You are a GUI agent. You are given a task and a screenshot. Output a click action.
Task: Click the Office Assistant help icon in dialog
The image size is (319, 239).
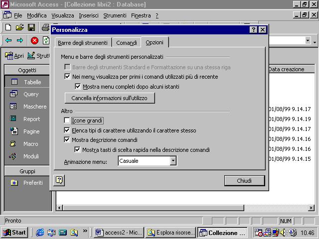[59, 180]
